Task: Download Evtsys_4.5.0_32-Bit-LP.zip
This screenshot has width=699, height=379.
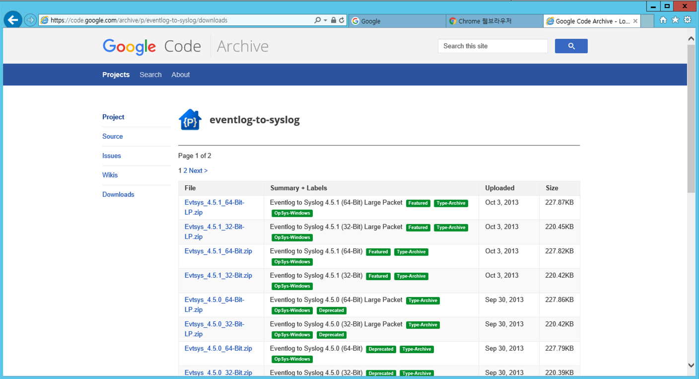Action: (x=214, y=329)
